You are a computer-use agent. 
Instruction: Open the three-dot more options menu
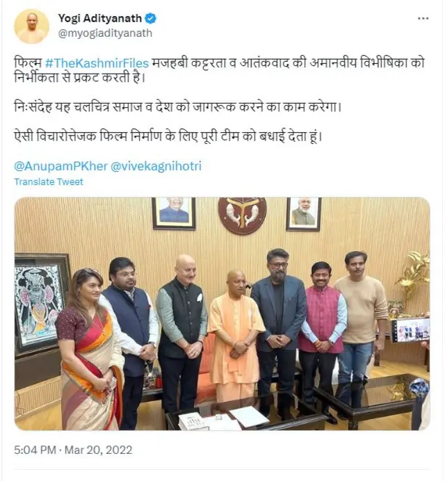coord(423,19)
